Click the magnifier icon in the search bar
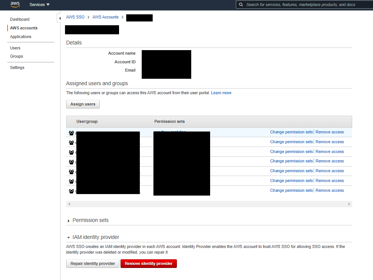This screenshot has height=280, width=373. click(241, 5)
